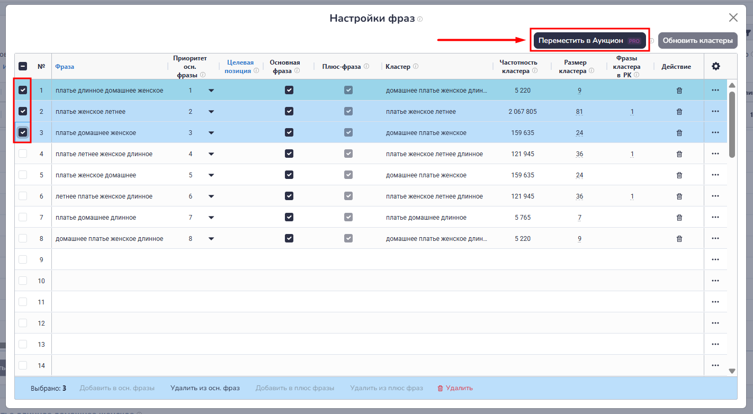Open table column settings gear
This screenshot has width=753, height=414.
tap(716, 66)
